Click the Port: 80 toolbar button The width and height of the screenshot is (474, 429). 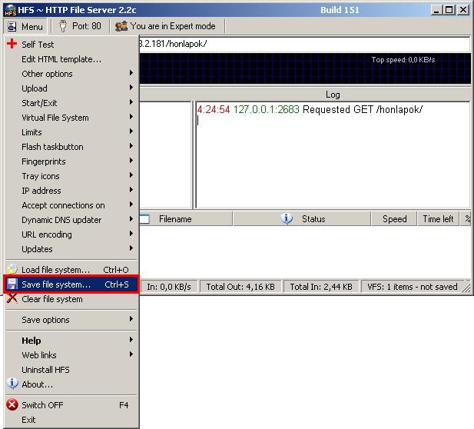(x=81, y=26)
